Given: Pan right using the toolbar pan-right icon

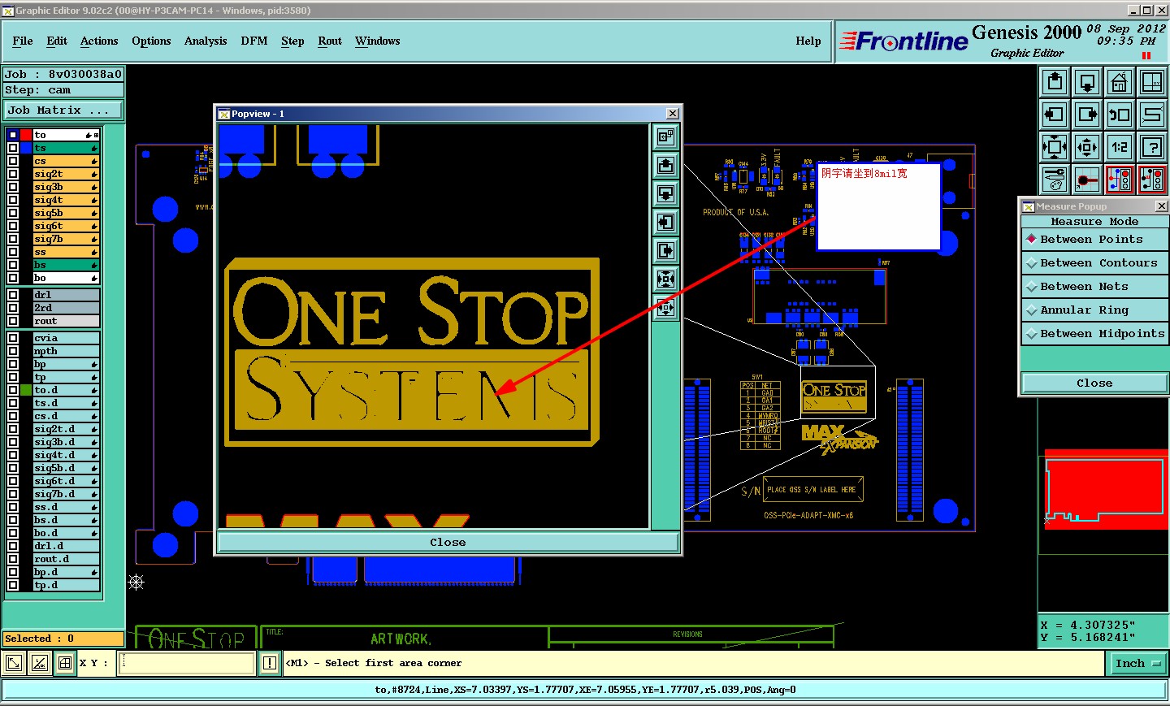Looking at the screenshot, I should [x=1087, y=115].
